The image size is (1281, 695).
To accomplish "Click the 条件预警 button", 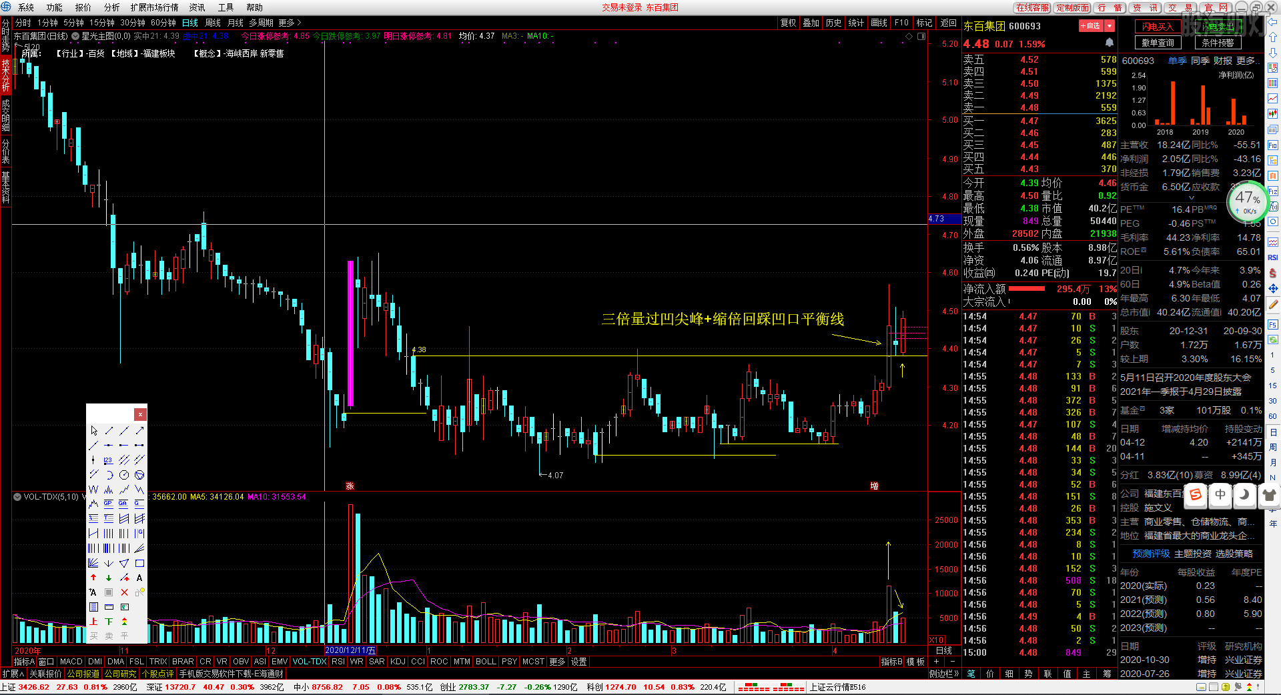I will click(1218, 43).
